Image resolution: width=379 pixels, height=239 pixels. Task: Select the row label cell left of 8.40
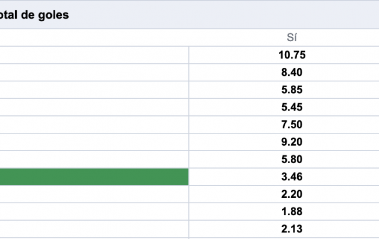tap(94, 72)
